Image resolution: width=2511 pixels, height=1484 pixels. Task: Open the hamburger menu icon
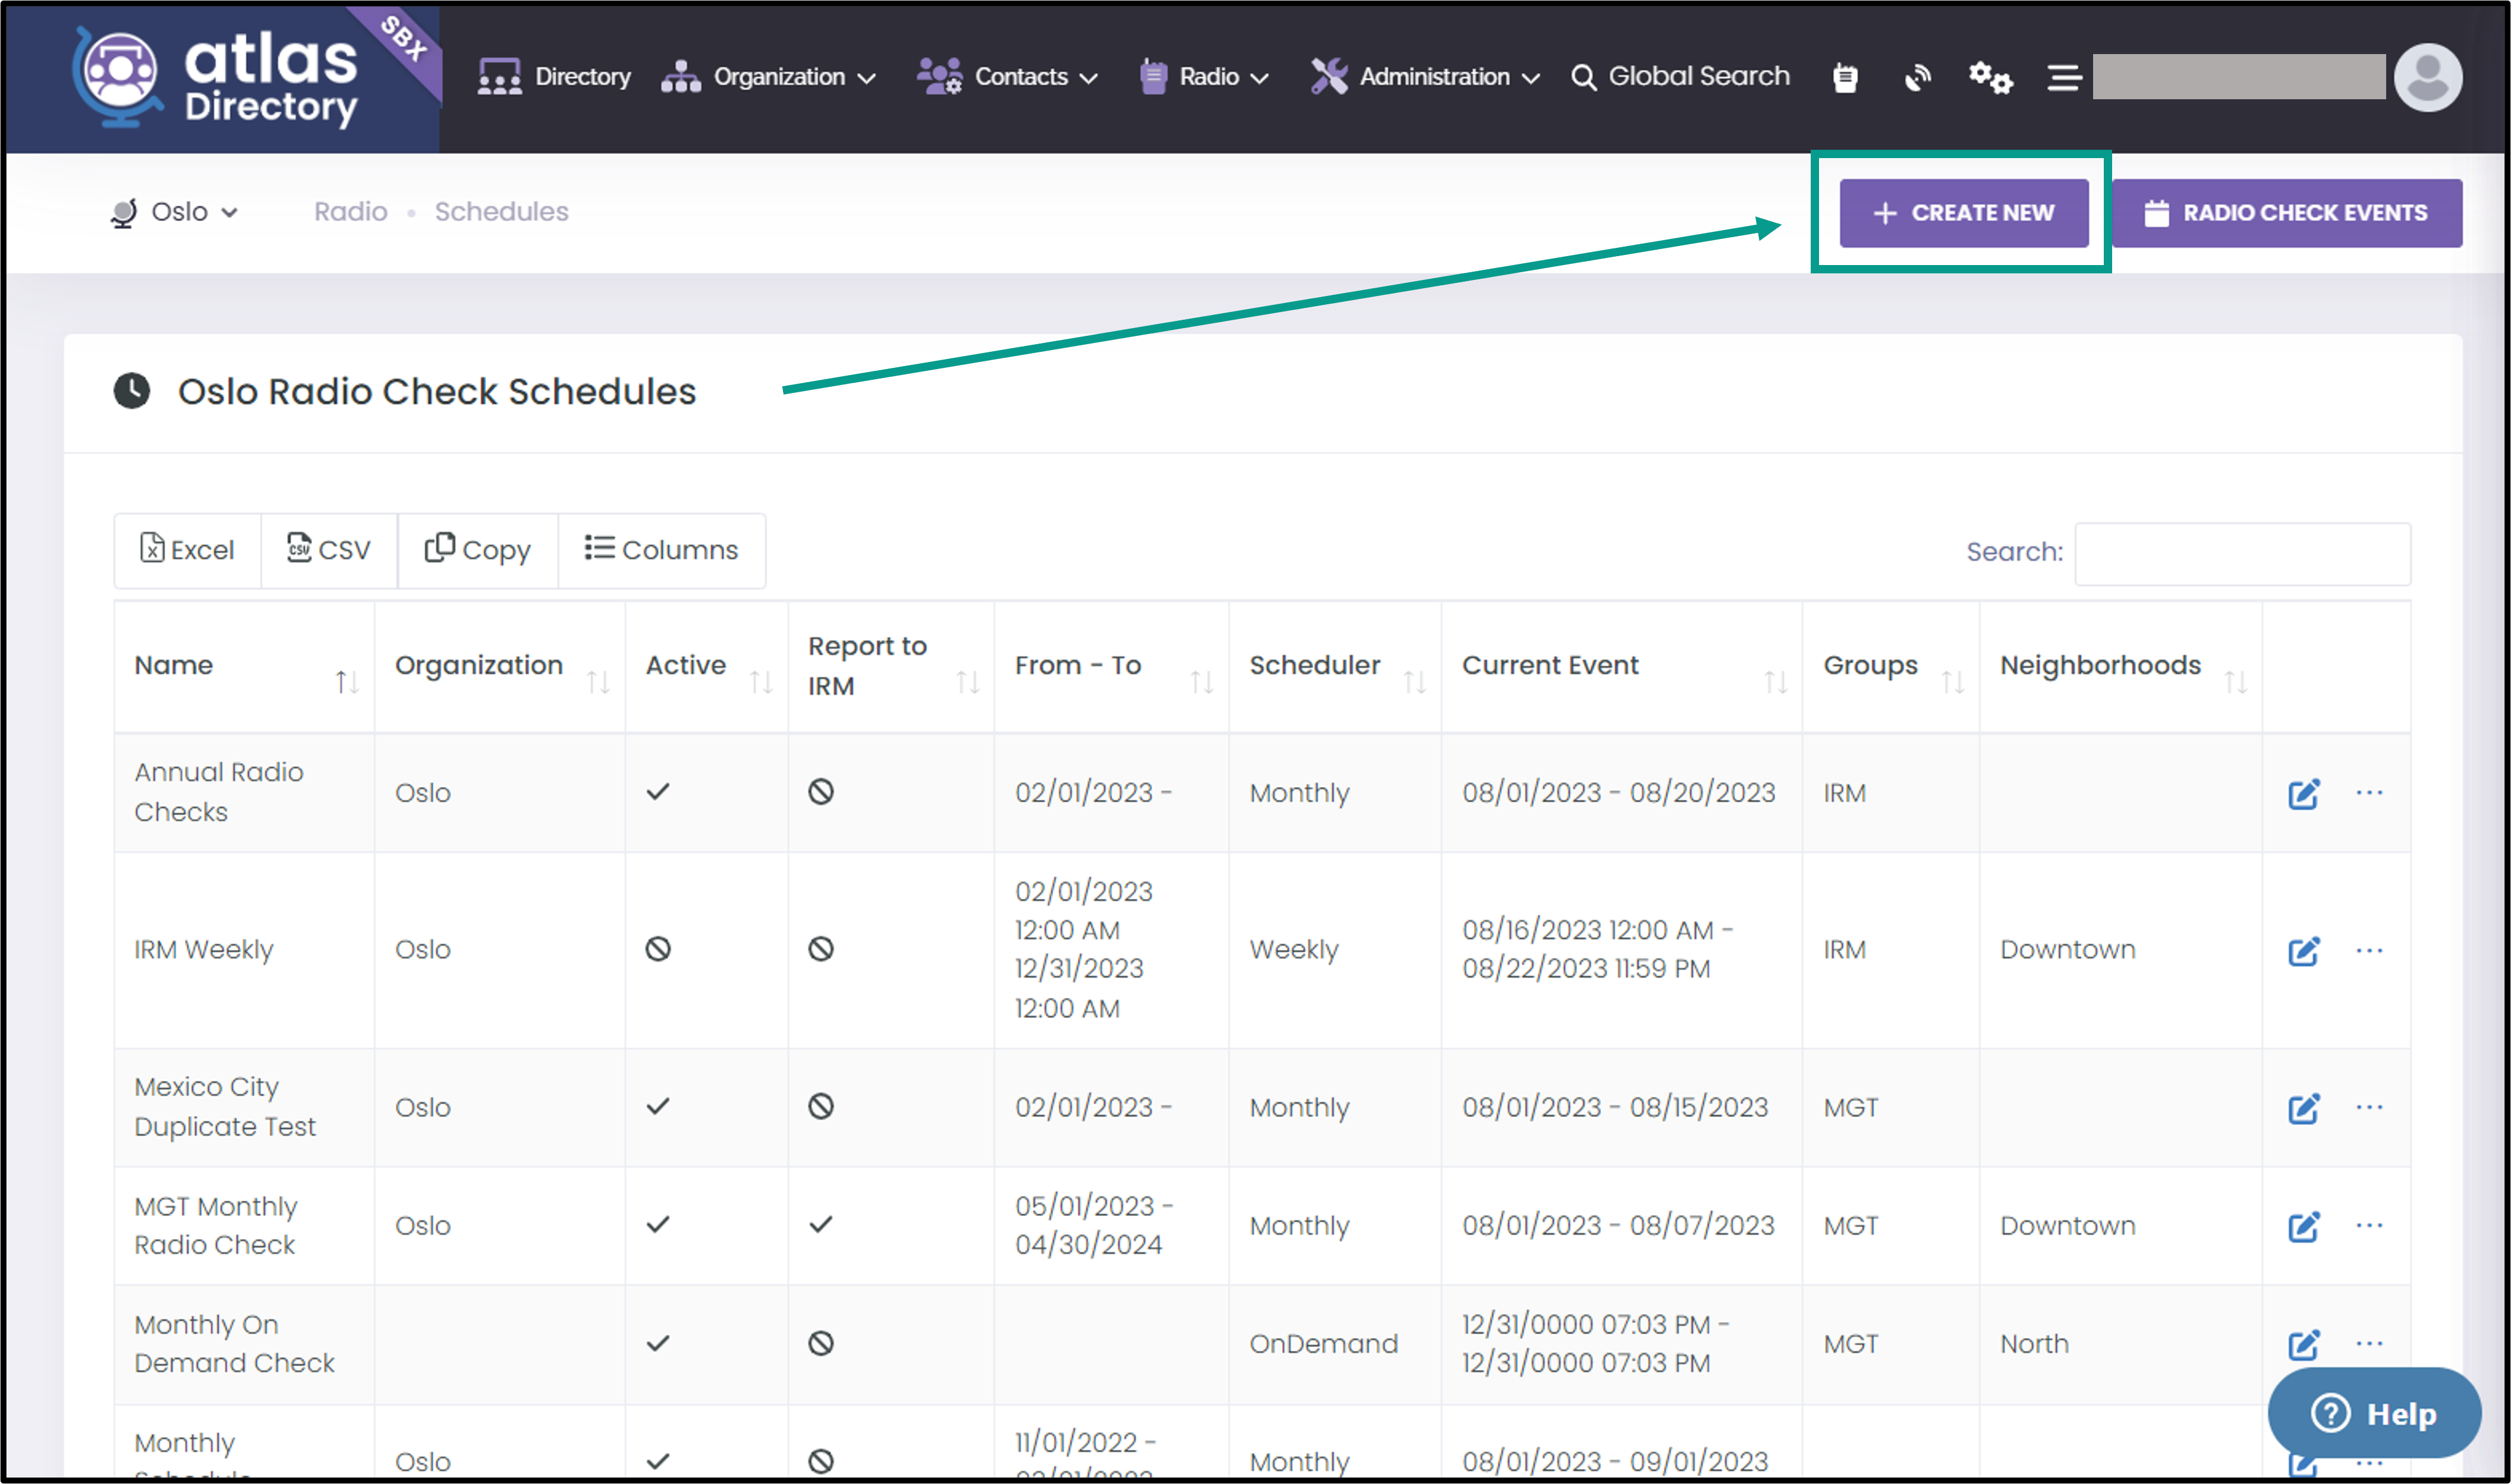(2064, 77)
